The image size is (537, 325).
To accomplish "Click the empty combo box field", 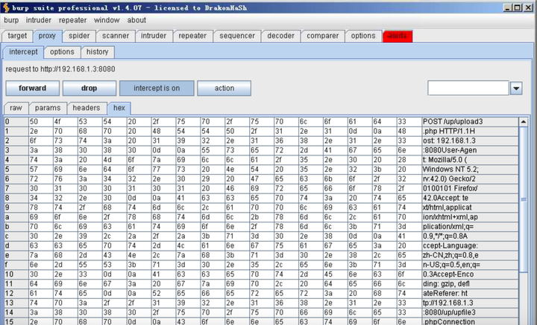I will pos(468,88).
